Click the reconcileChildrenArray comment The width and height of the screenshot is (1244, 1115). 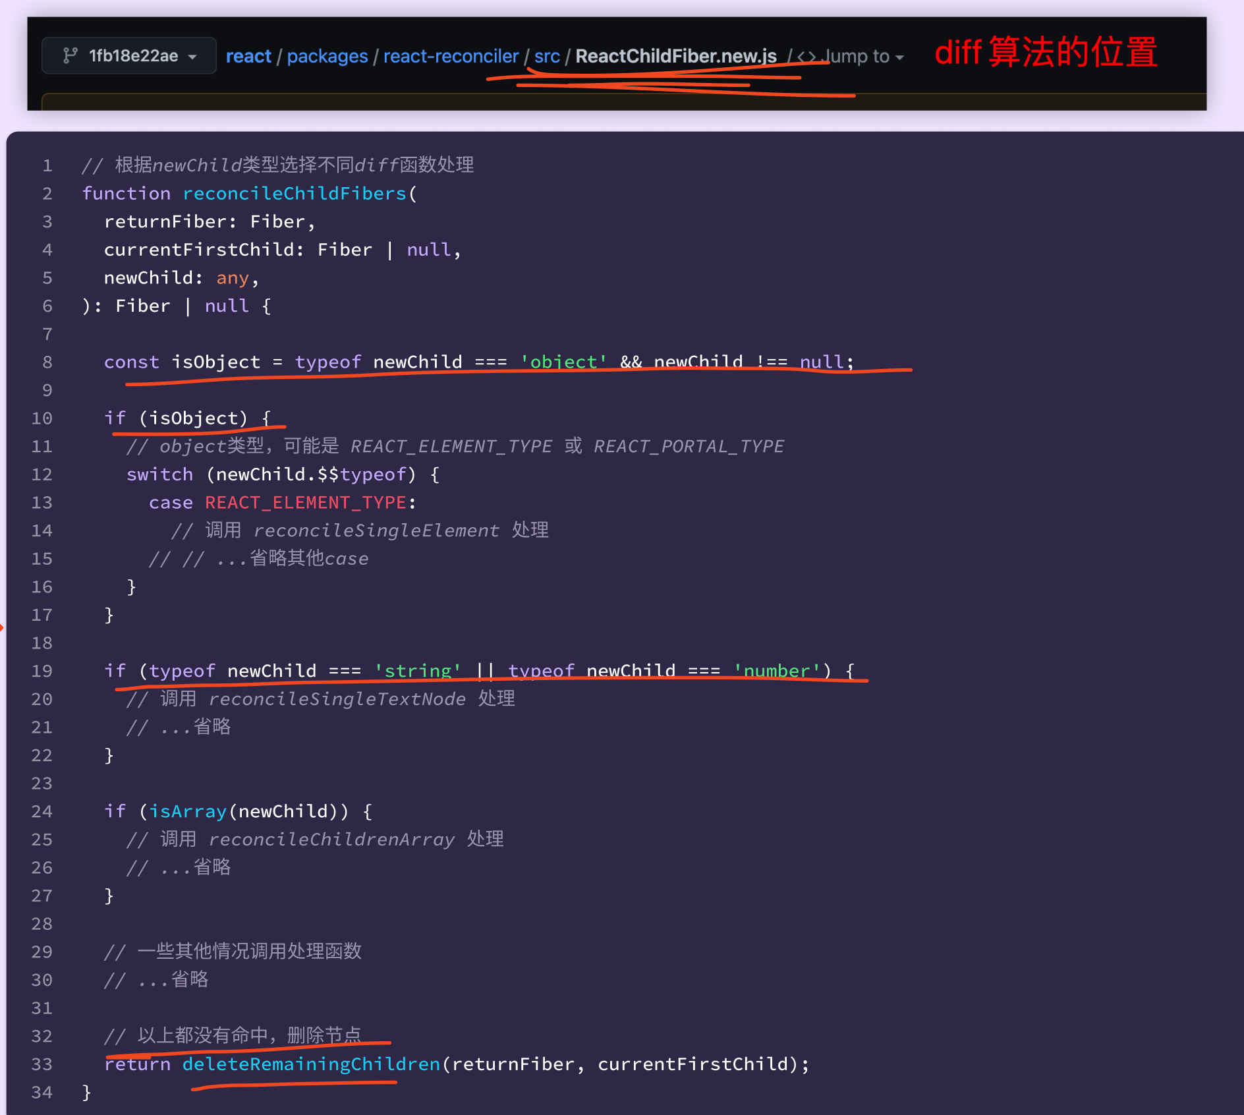pyautogui.click(x=315, y=840)
